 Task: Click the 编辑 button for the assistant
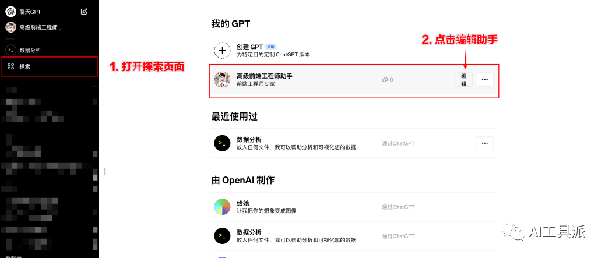point(464,79)
